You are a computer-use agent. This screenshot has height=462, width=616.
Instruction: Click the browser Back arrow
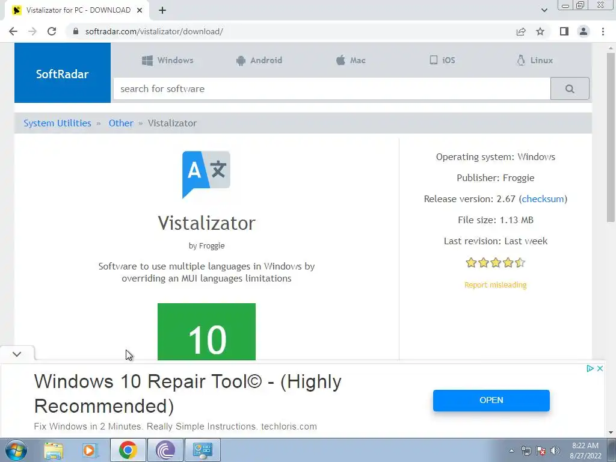pyautogui.click(x=13, y=31)
